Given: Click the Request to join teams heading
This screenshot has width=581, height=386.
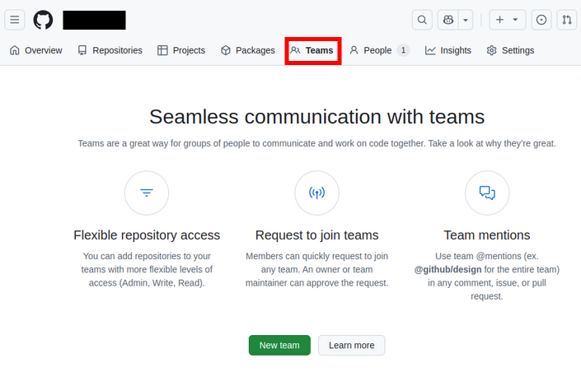Looking at the screenshot, I should click(316, 235).
